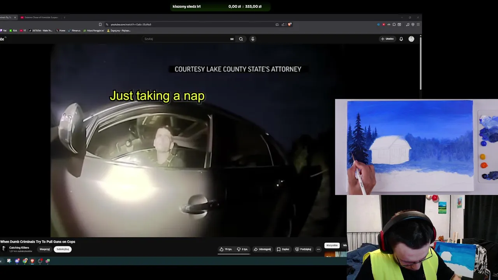Viewport: 498px width, 280px height.
Task: Click the Udostępnij share button
Action: 262,249
